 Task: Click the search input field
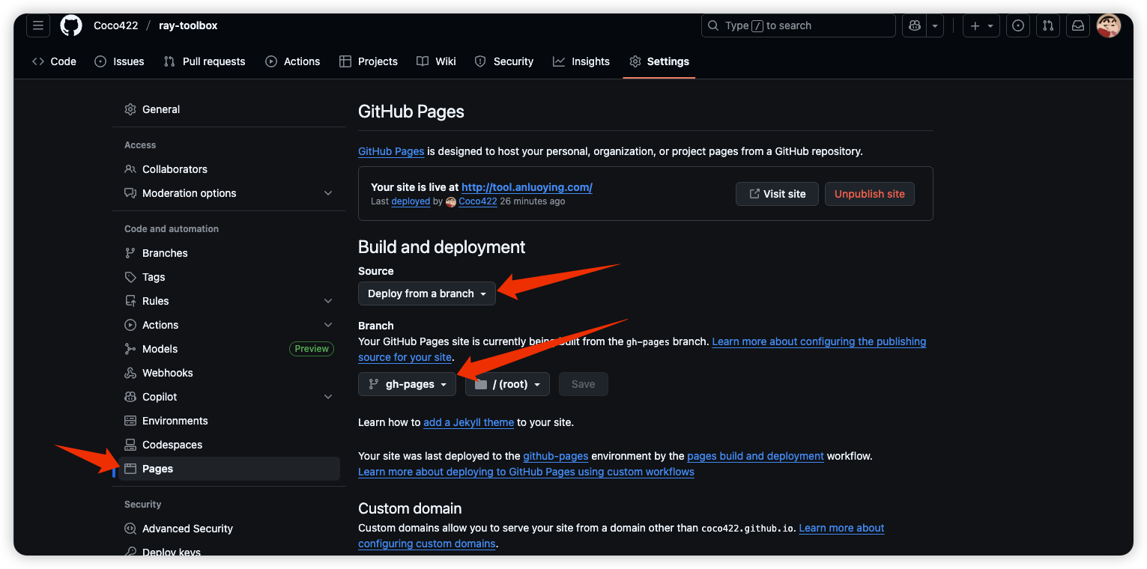[x=799, y=25]
